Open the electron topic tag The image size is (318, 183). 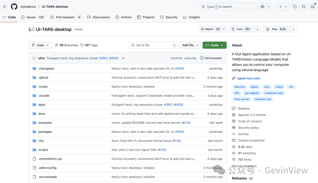coord(239,87)
